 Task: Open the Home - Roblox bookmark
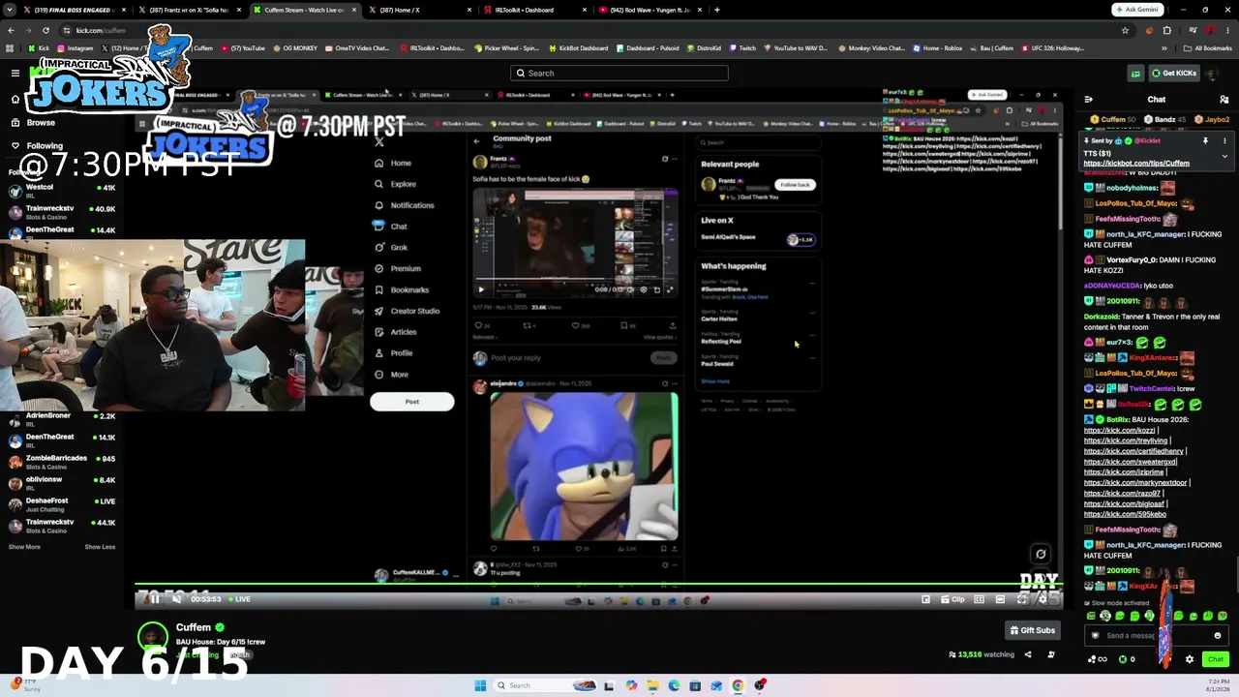tap(938, 48)
